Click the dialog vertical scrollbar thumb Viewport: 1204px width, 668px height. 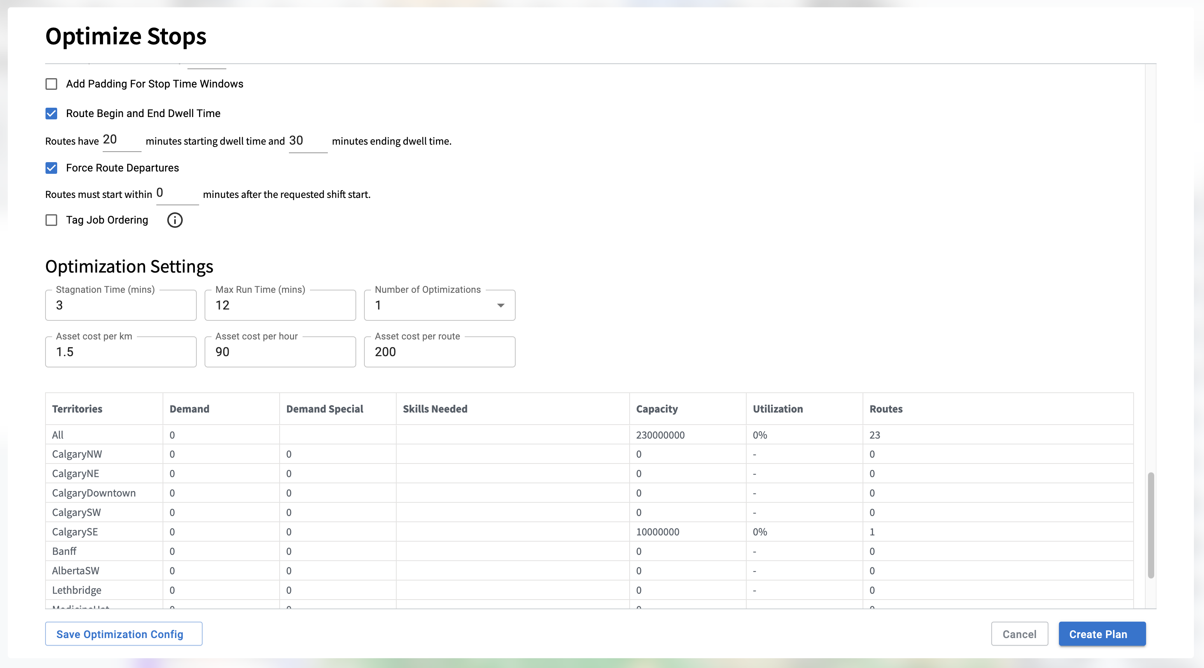[1151, 525]
